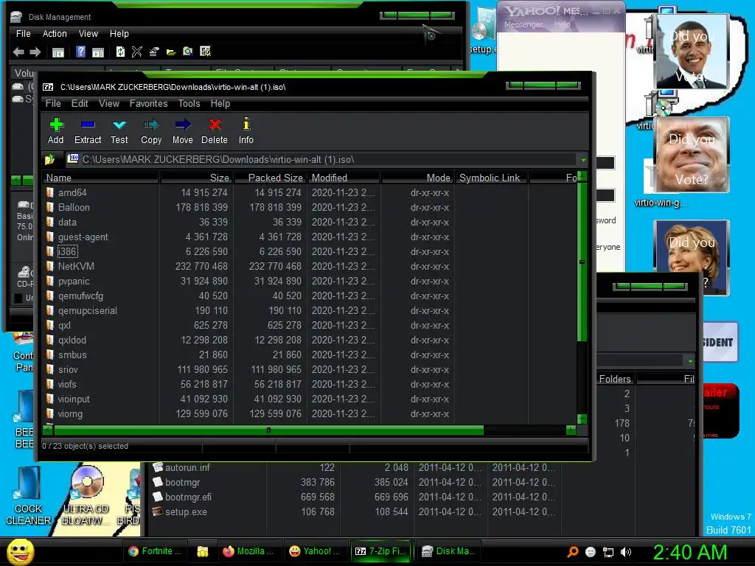Open Action menu in Disk Management
This screenshot has height=566, width=755.
[55, 34]
